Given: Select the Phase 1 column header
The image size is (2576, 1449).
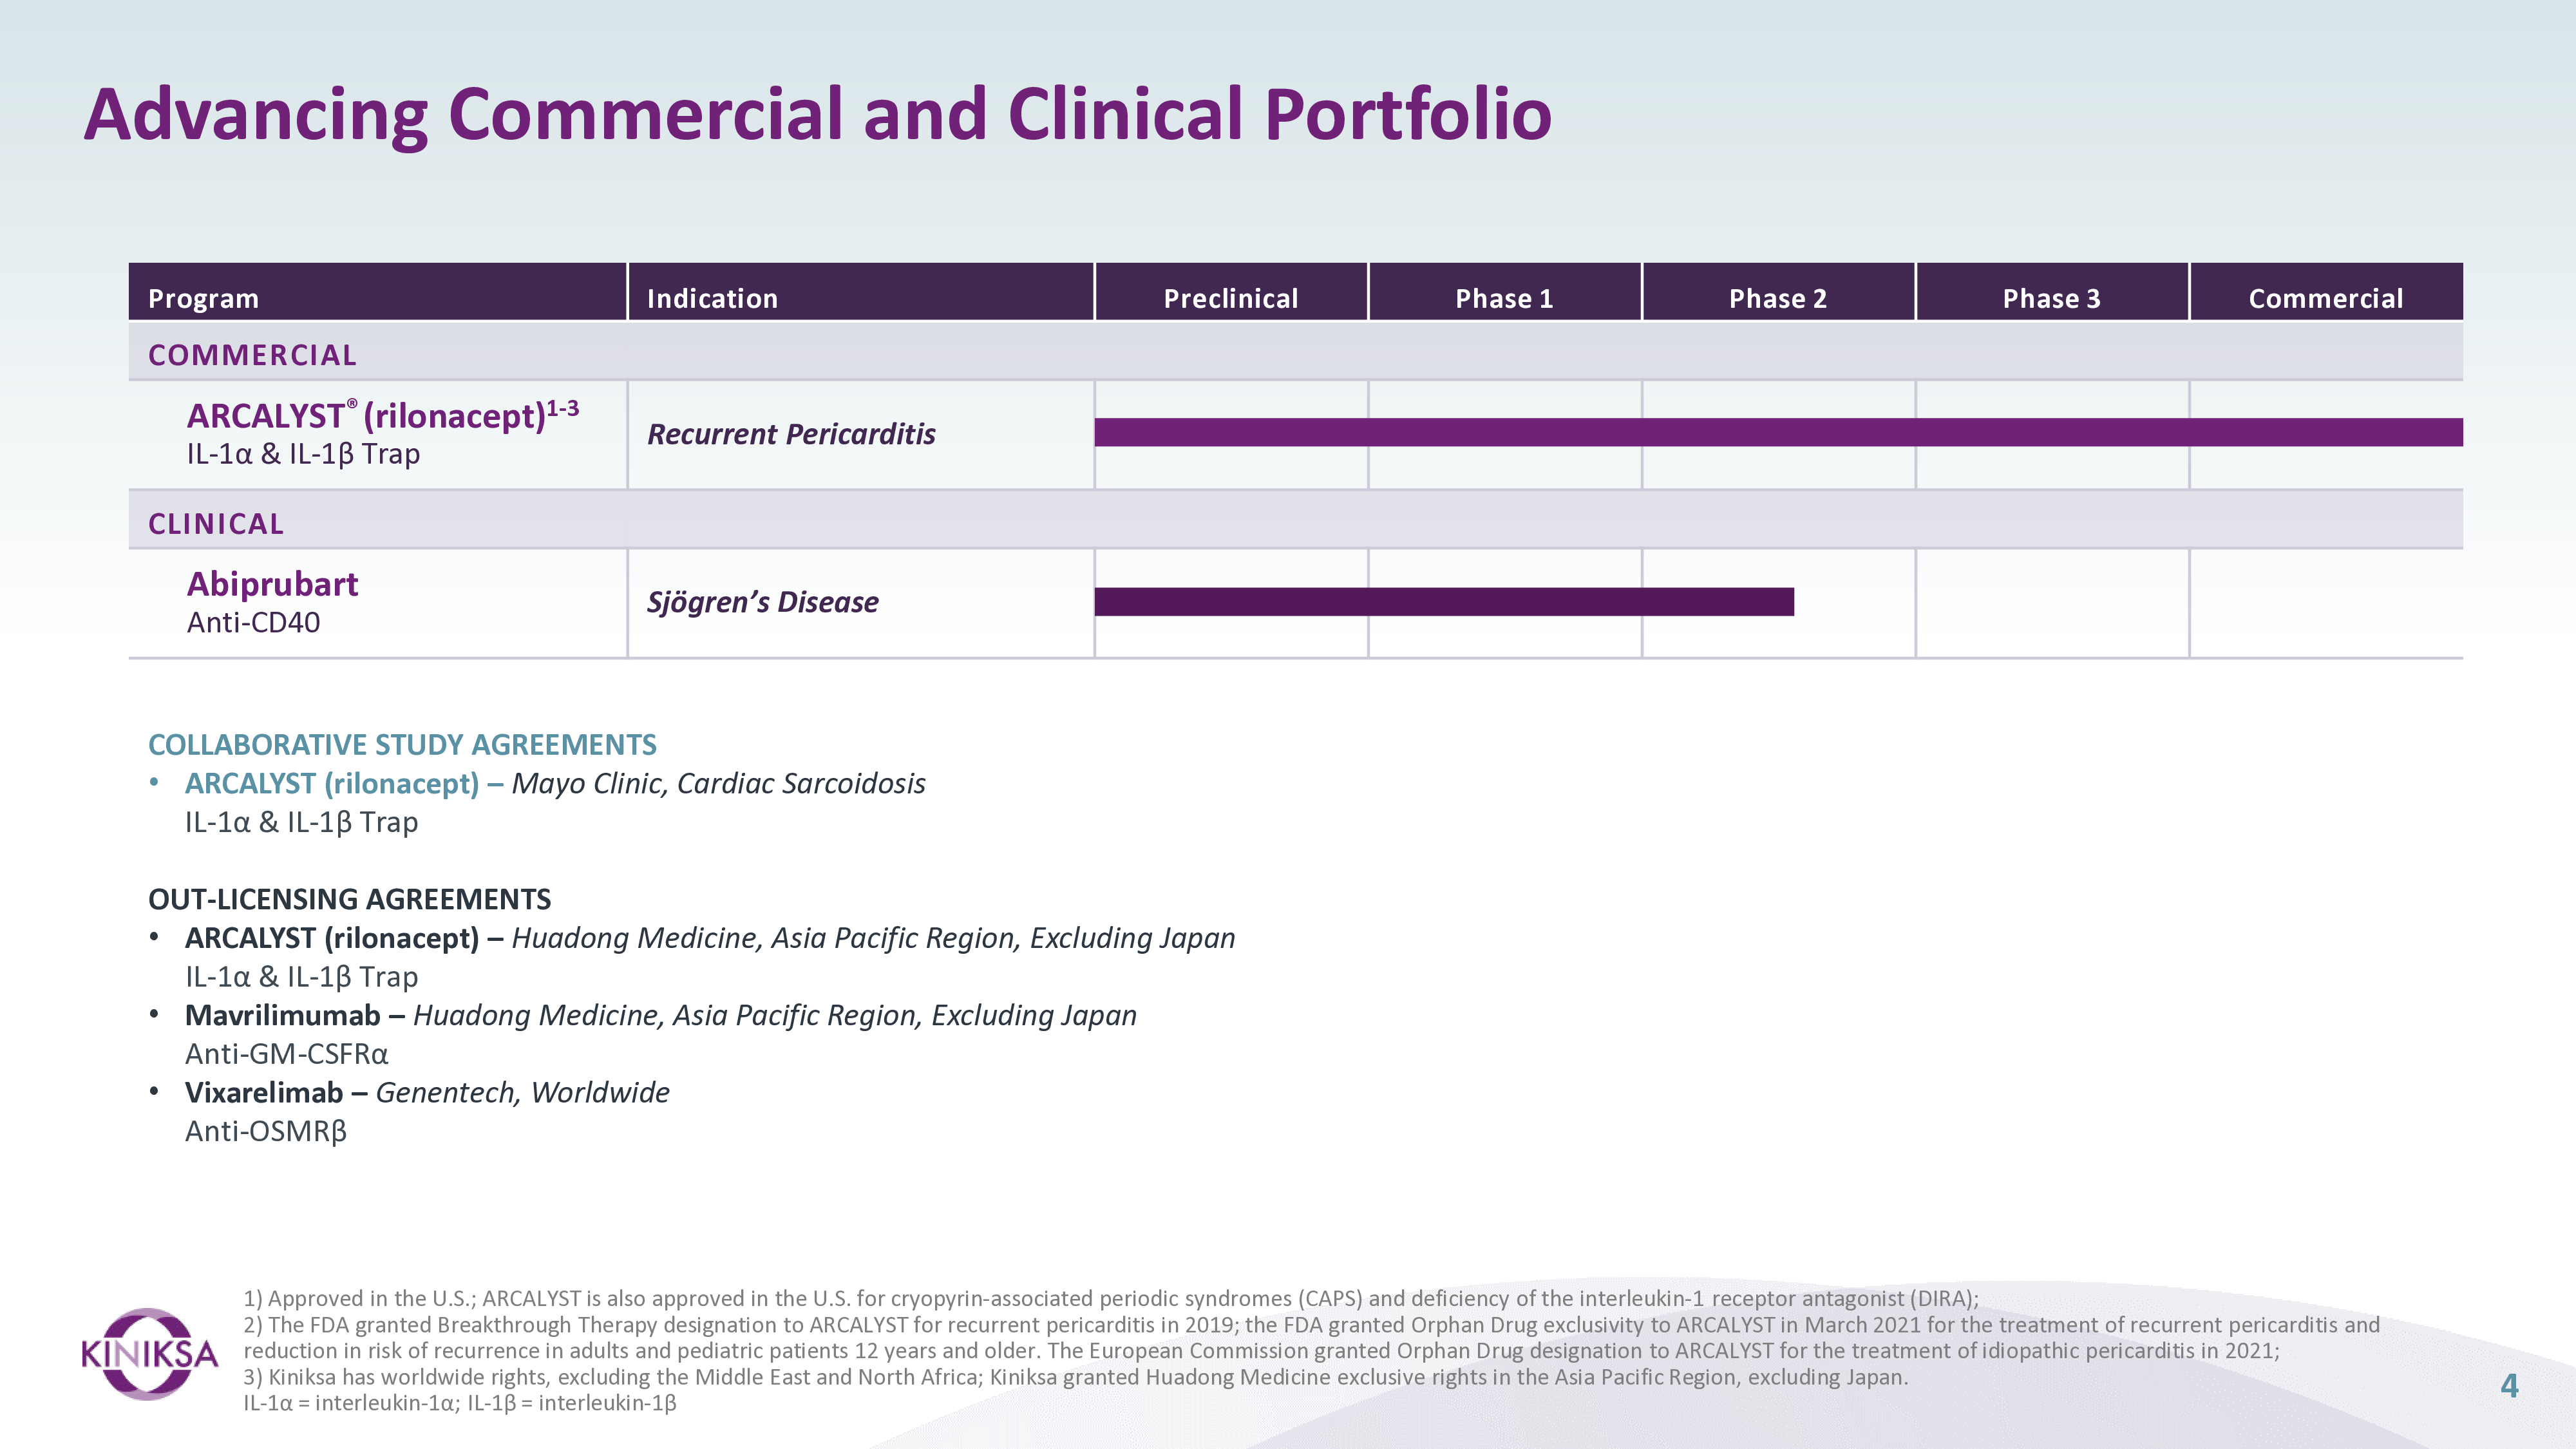Looking at the screenshot, I should (1504, 292).
